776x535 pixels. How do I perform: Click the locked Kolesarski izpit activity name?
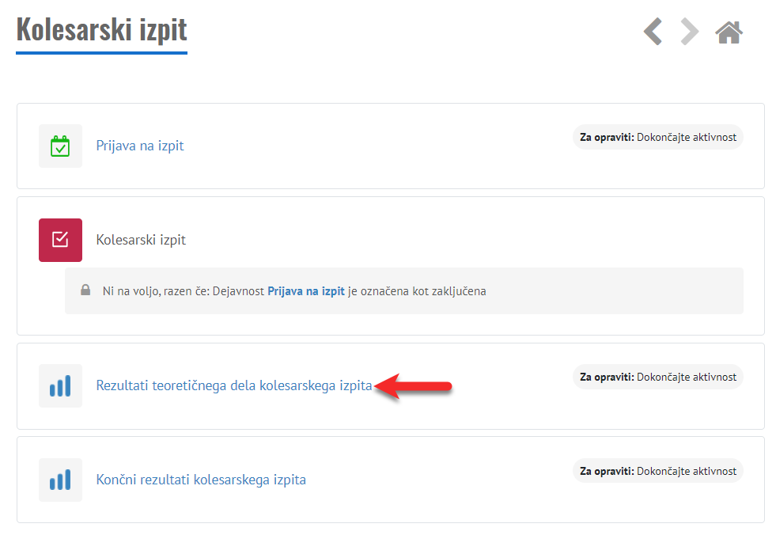click(x=141, y=240)
